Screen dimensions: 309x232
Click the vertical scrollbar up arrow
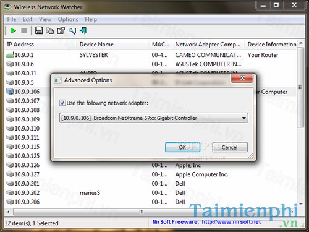point(301,43)
